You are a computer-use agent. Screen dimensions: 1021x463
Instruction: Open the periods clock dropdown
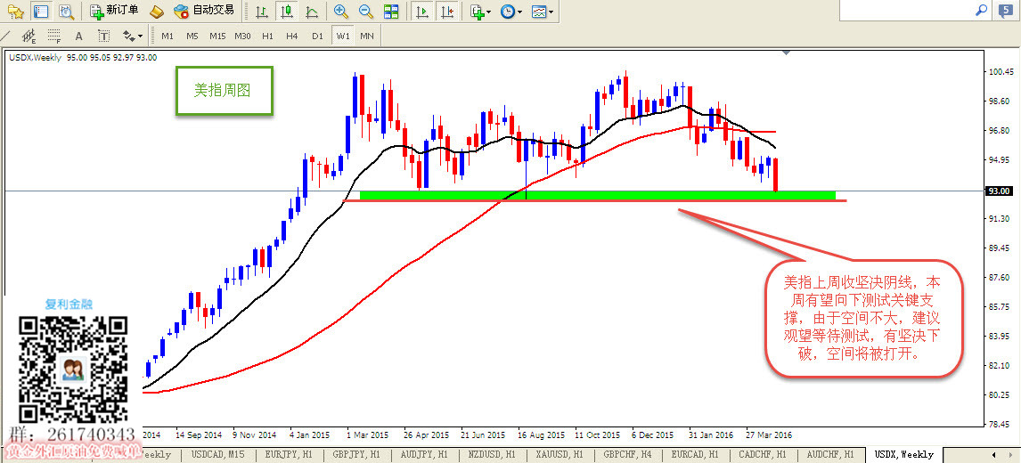(511, 11)
